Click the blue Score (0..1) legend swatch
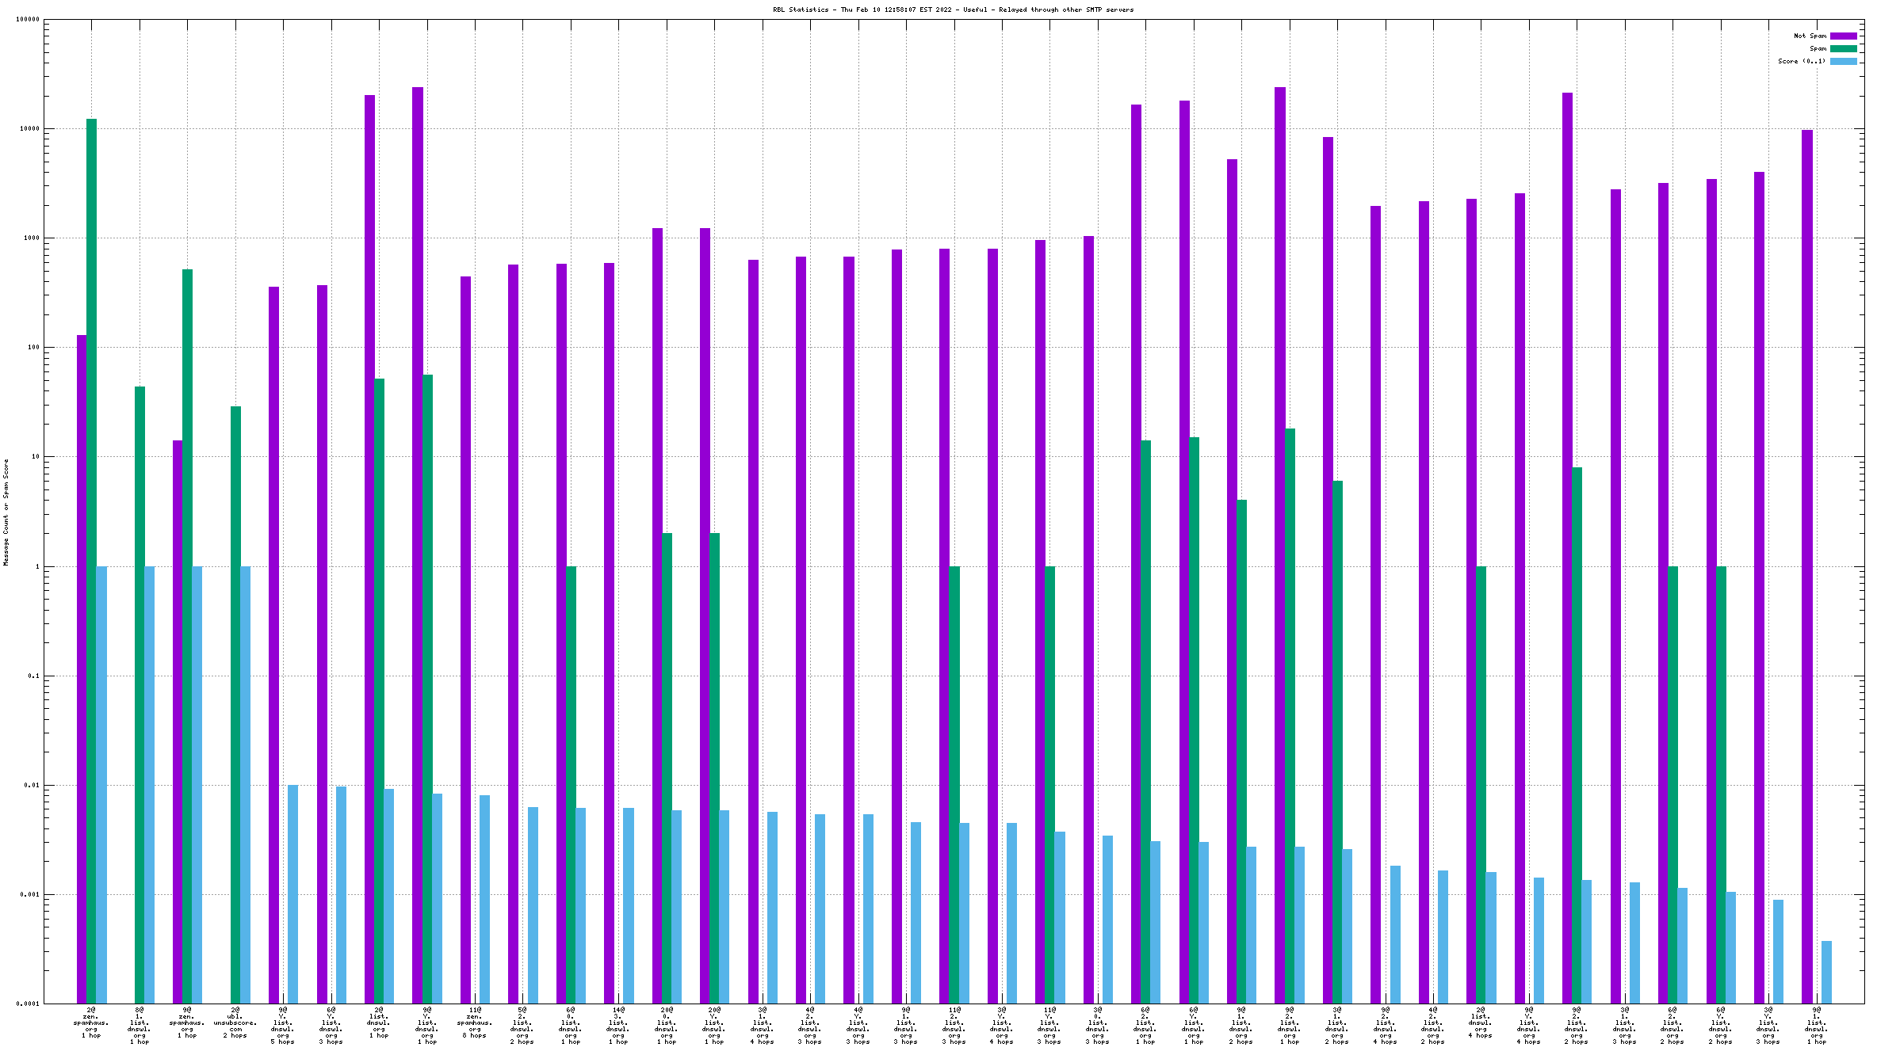This screenshot has width=1877, height=1055. coord(1843,61)
